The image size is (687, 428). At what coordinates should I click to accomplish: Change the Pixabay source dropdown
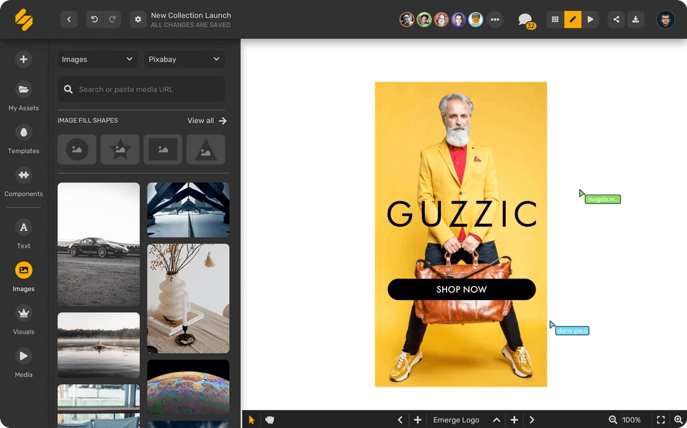[x=184, y=59]
